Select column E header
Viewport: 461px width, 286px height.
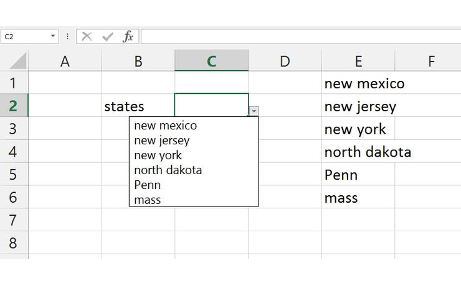pos(358,61)
